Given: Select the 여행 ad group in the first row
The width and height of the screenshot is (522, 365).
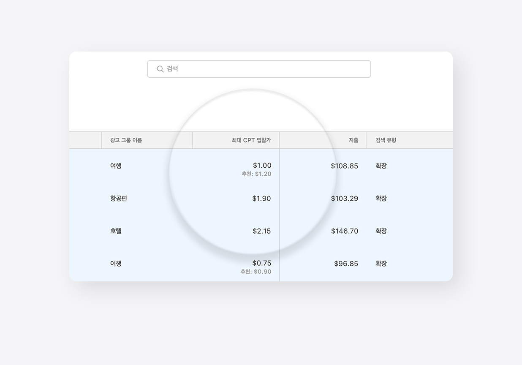Looking at the screenshot, I should (116, 166).
